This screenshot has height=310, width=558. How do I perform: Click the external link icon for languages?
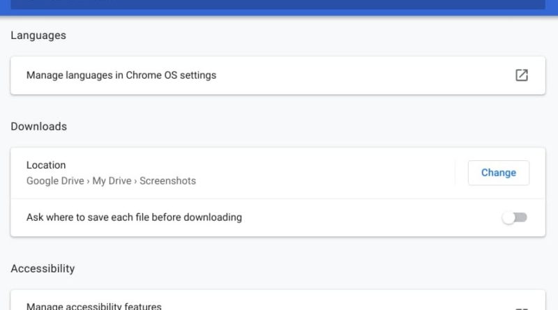point(521,75)
